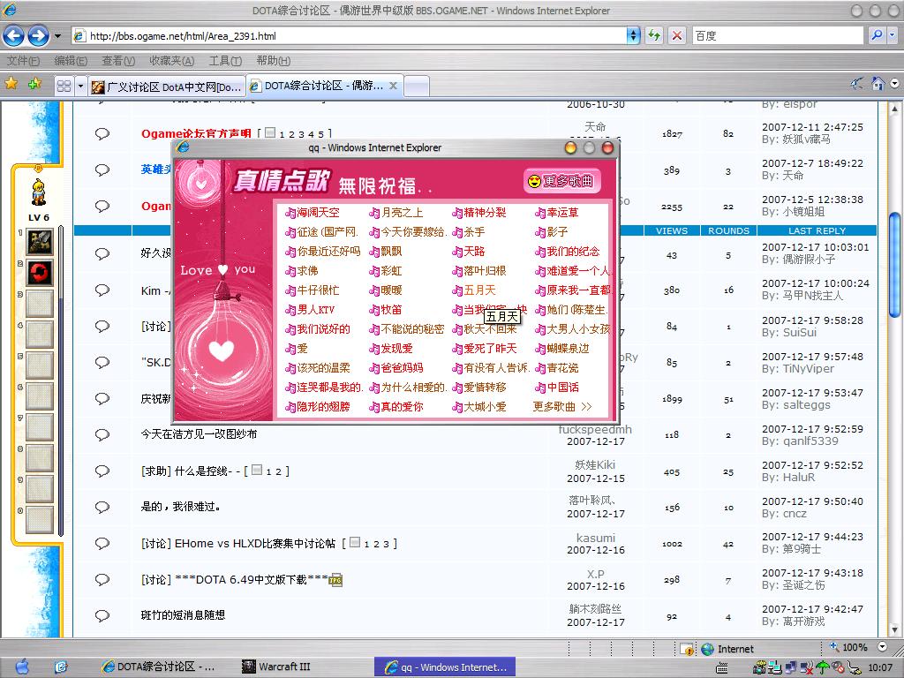Close the DOTA综合讨论区 tab

393,86
